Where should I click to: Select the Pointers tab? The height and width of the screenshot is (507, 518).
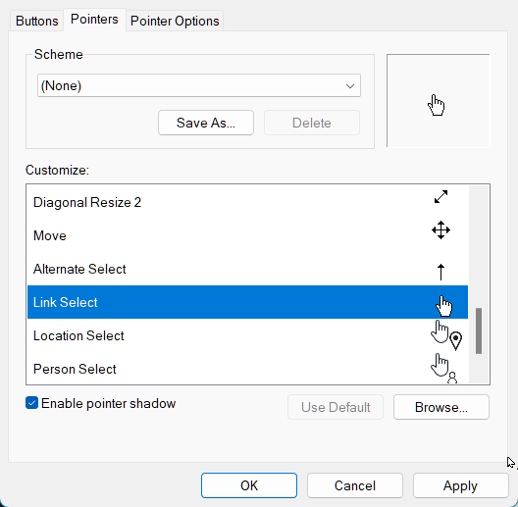(94, 20)
